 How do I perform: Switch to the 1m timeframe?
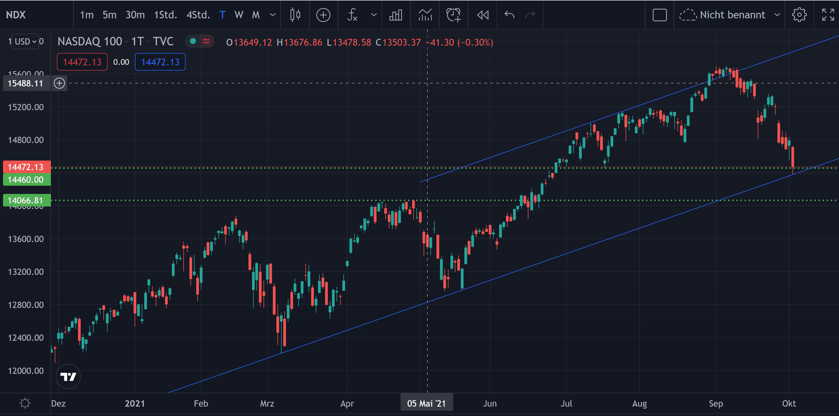[87, 15]
